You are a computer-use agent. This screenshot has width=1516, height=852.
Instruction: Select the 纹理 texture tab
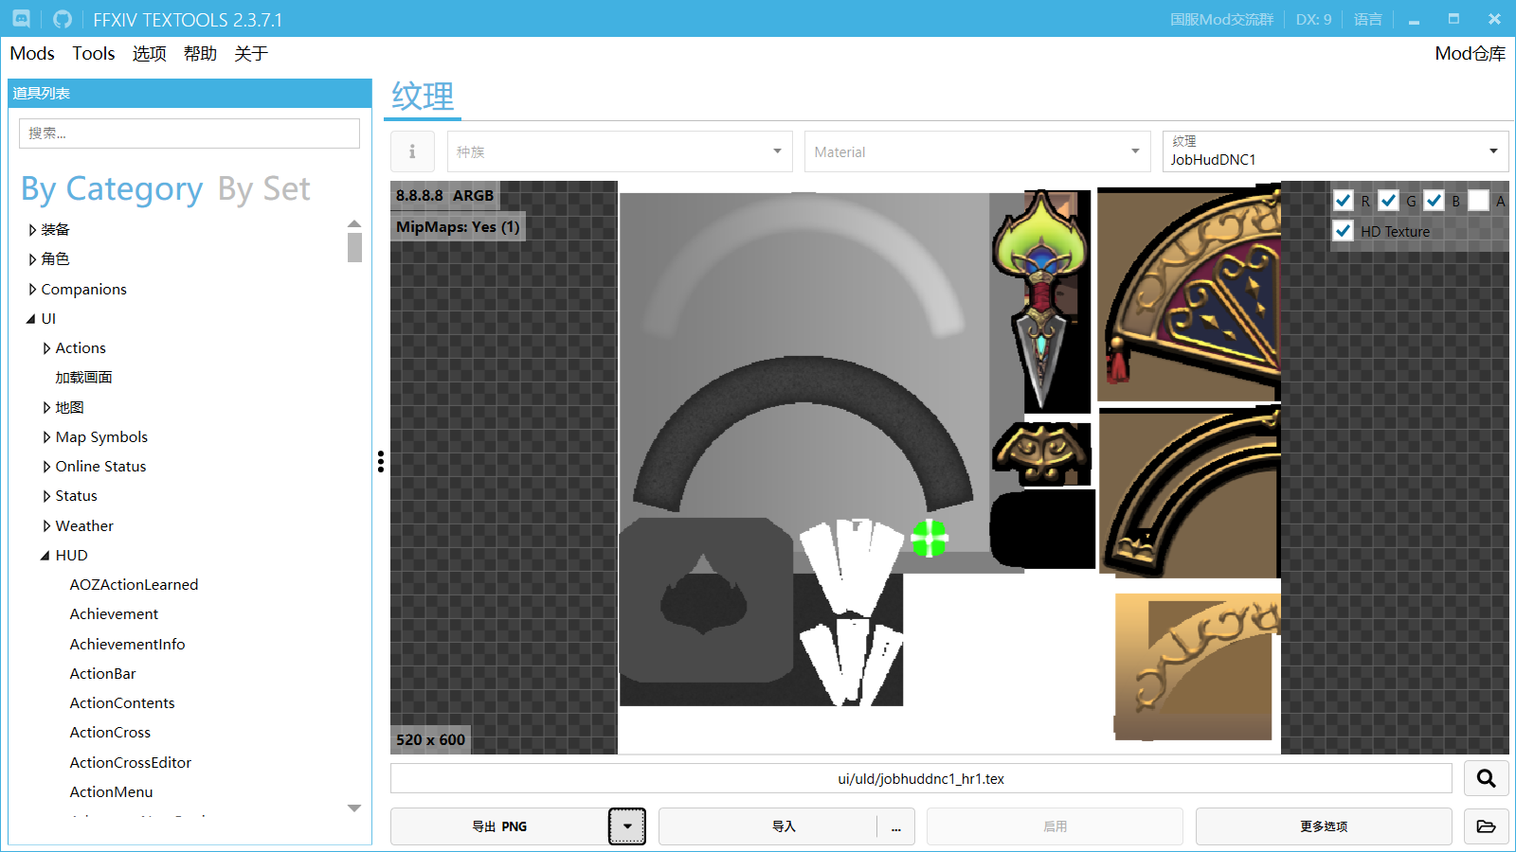[x=423, y=97]
